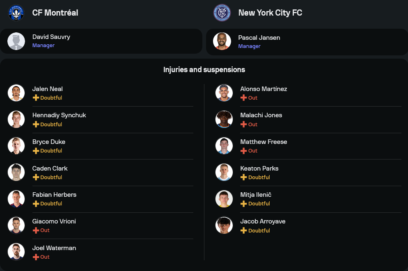Viewport: 408px width, 271px height.
Task: Open the New York City FC name link
Action: pos(270,13)
